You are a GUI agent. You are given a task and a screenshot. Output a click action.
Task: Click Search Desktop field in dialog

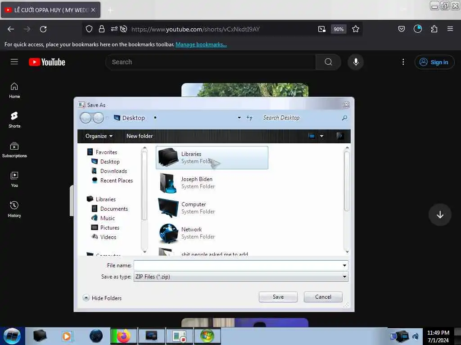[300, 118]
